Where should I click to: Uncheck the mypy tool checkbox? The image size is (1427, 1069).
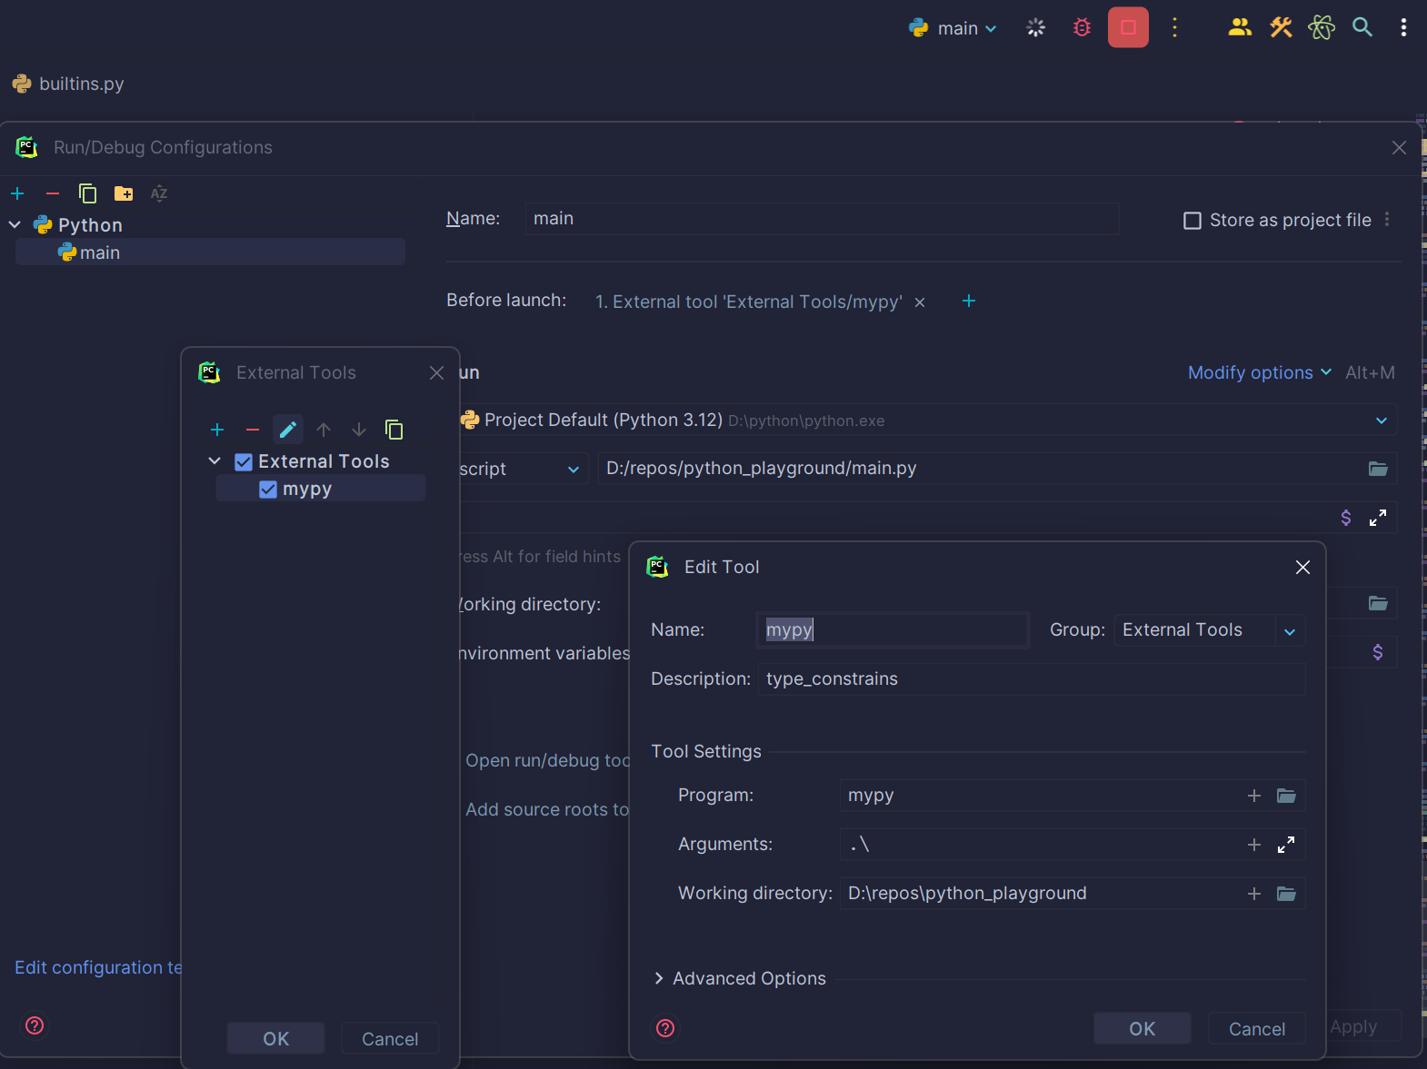tap(268, 490)
